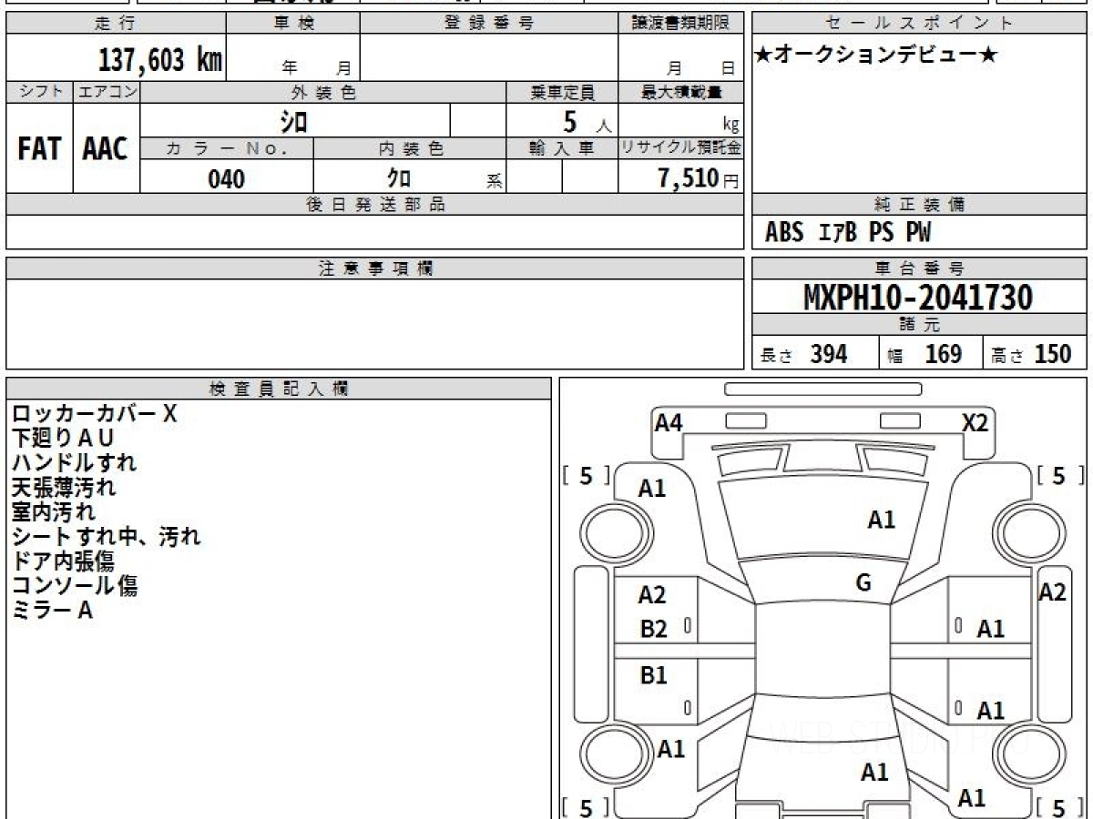Click the AAC air conditioner value
This screenshot has height=819, width=1093.
coord(106,149)
